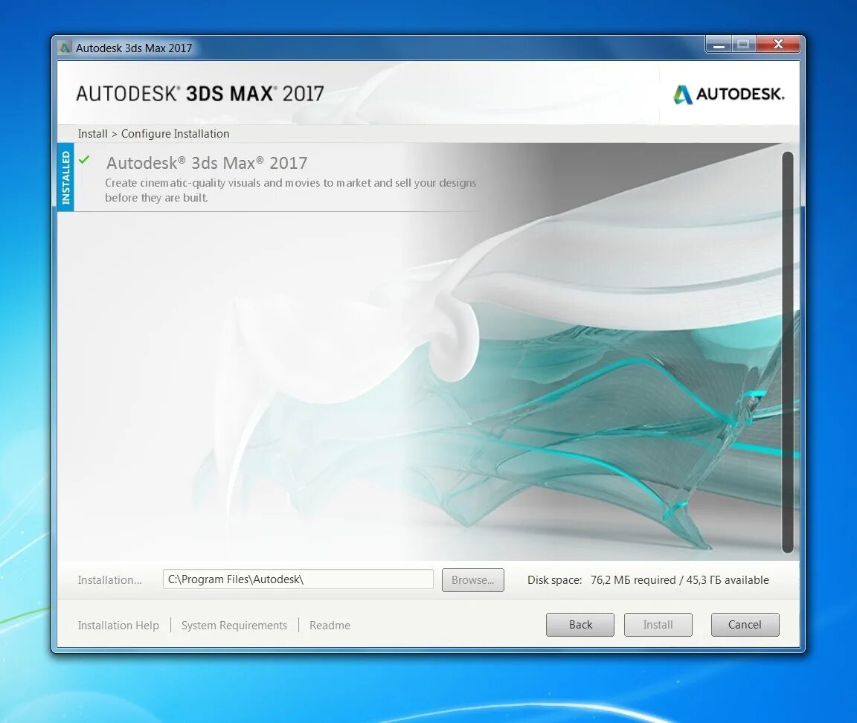
Task: Click the Autodesk logo in the header
Action: pyautogui.click(x=728, y=94)
